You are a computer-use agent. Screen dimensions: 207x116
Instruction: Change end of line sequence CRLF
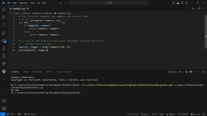(x=161, y=114)
